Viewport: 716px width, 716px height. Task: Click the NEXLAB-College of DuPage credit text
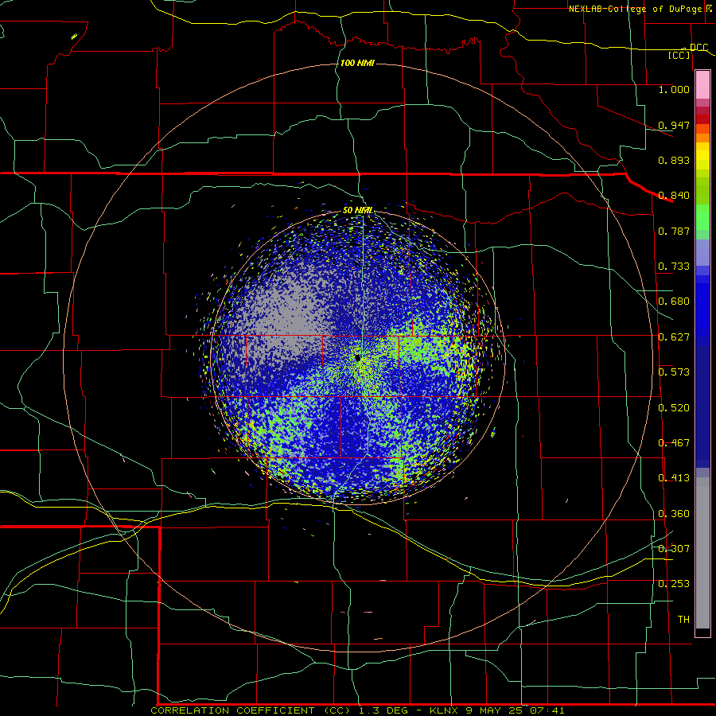pyautogui.click(x=635, y=9)
